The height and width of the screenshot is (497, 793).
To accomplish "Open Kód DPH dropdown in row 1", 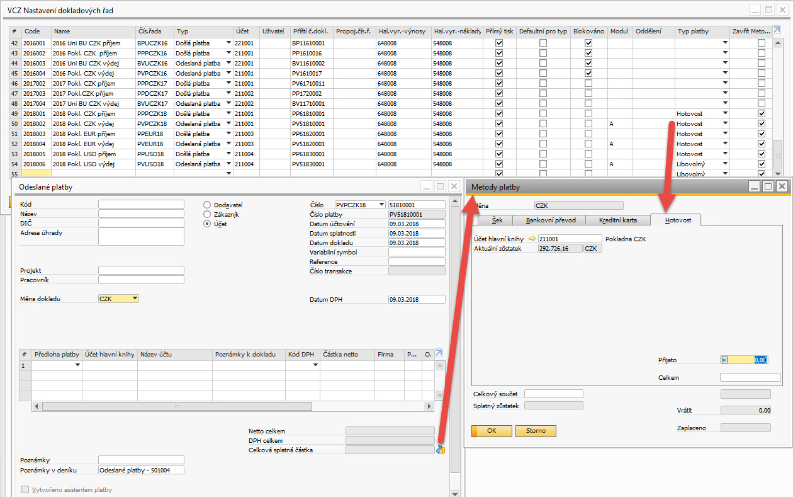I will (x=316, y=365).
